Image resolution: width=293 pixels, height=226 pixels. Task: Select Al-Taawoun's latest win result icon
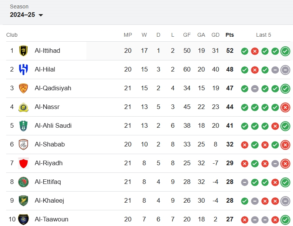click(285, 220)
